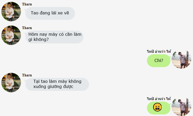Viewport: 193px width, 116px height.
Task: Click Tharn name above second message
Action: coord(27,28)
